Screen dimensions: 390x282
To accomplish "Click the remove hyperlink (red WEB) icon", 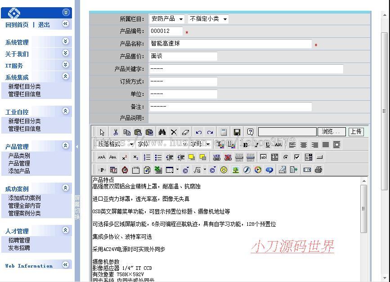I will [x=228, y=157].
